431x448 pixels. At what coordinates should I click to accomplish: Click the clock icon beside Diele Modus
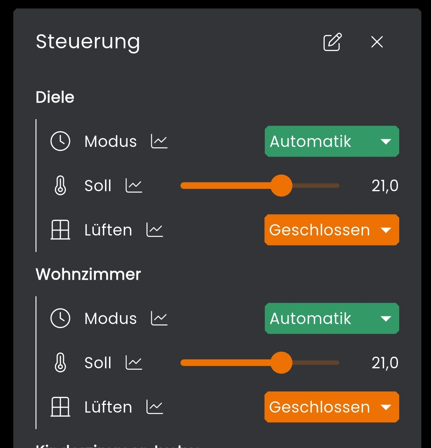click(x=60, y=141)
